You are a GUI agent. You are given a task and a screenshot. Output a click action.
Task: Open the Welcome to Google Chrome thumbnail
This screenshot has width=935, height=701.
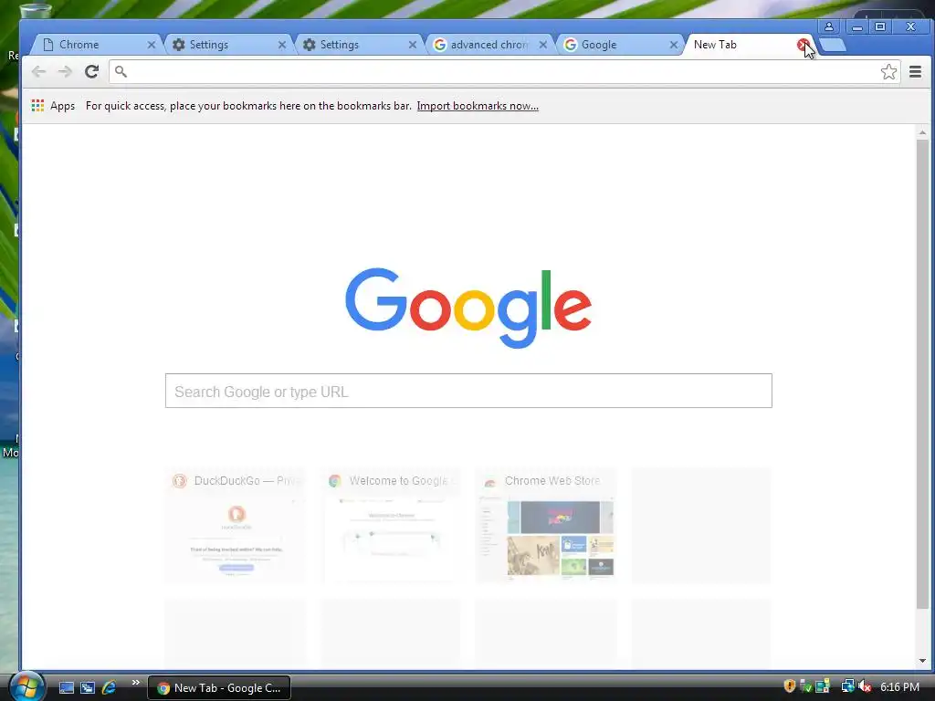click(391, 526)
